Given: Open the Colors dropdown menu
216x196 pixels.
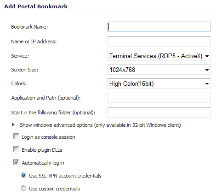Looking at the screenshot, I should tap(159, 83).
